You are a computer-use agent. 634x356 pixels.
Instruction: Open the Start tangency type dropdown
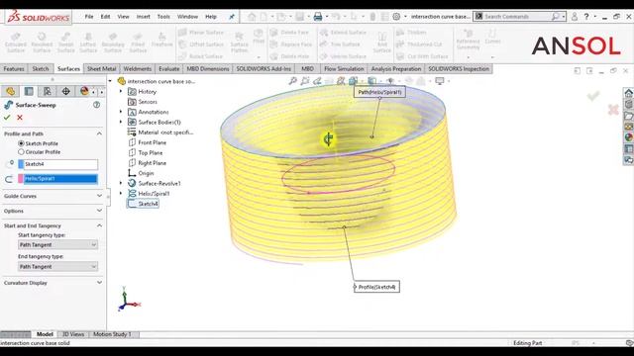click(x=57, y=244)
